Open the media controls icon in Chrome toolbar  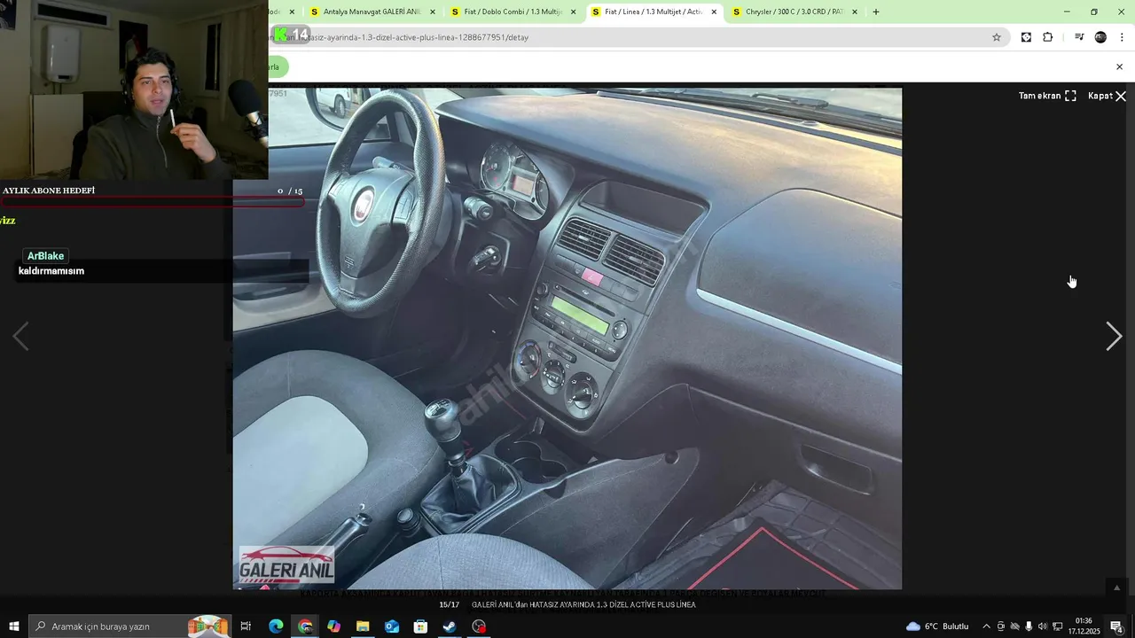coord(1079,37)
